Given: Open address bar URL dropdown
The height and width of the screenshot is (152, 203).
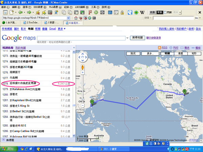Looking at the screenshot, I should tap(68, 18).
